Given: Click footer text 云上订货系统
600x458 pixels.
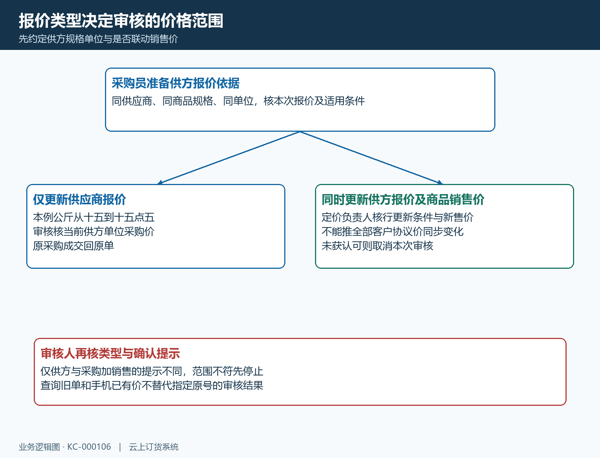Looking at the screenshot, I should [x=154, y=447].
